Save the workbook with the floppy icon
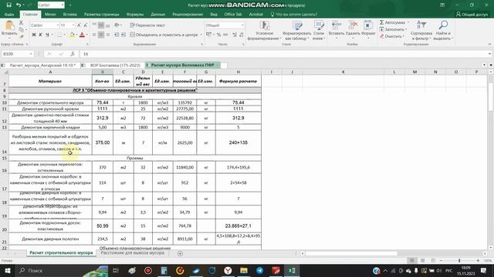The width and height of the screenshot is (494, 277). (x=8, y=5)
